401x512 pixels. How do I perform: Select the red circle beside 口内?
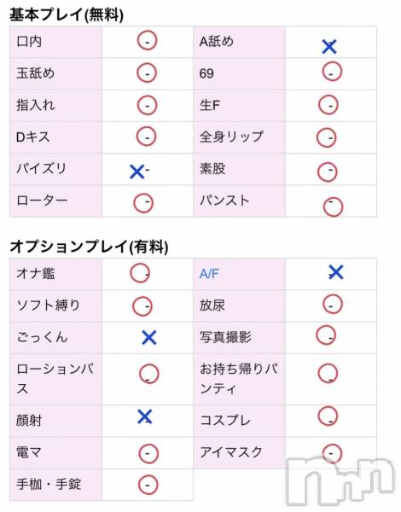tap(147, 40)
